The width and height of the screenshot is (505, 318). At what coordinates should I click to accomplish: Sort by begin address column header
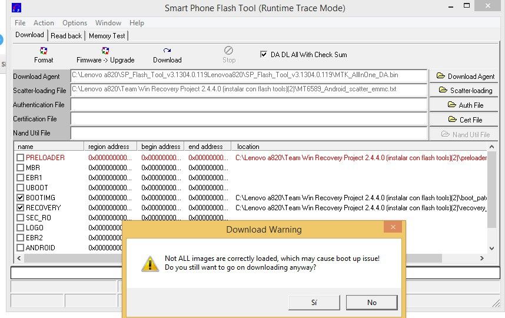coord(161,146)
